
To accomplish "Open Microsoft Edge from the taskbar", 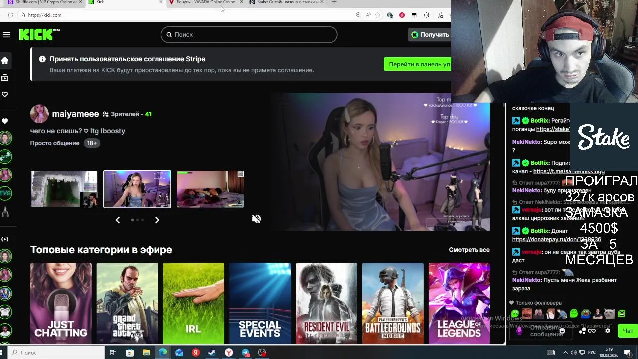I will click(x=162, y=353).
